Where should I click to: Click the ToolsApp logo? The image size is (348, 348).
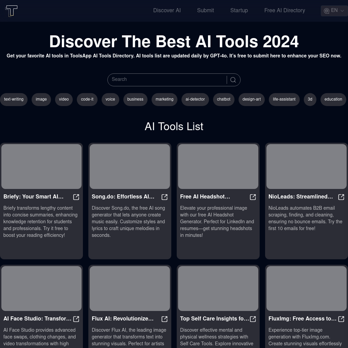point(12,11)
